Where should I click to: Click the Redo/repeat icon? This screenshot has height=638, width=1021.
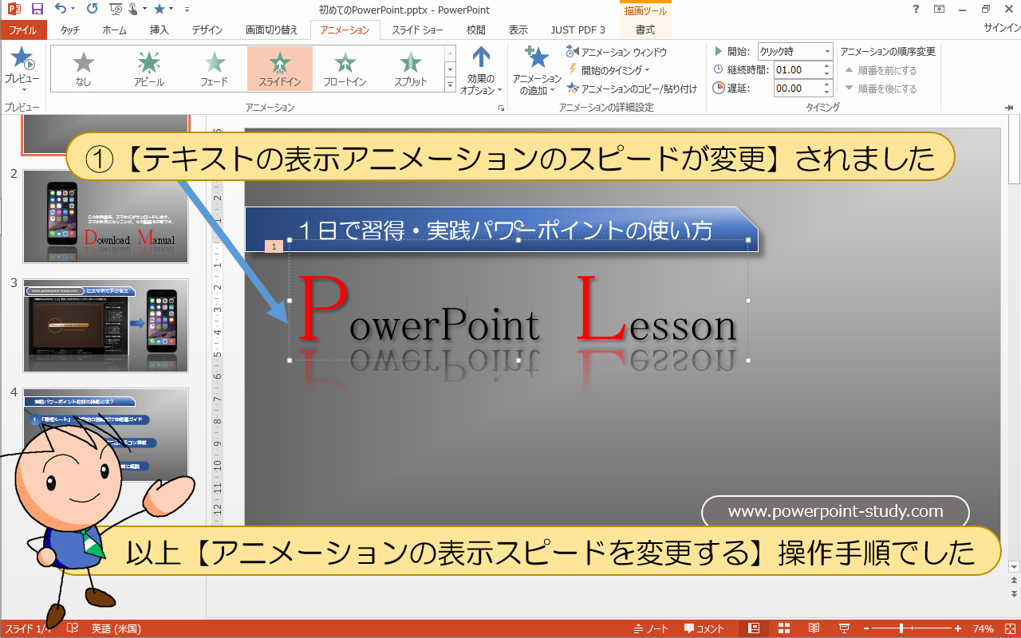[92, 10]
